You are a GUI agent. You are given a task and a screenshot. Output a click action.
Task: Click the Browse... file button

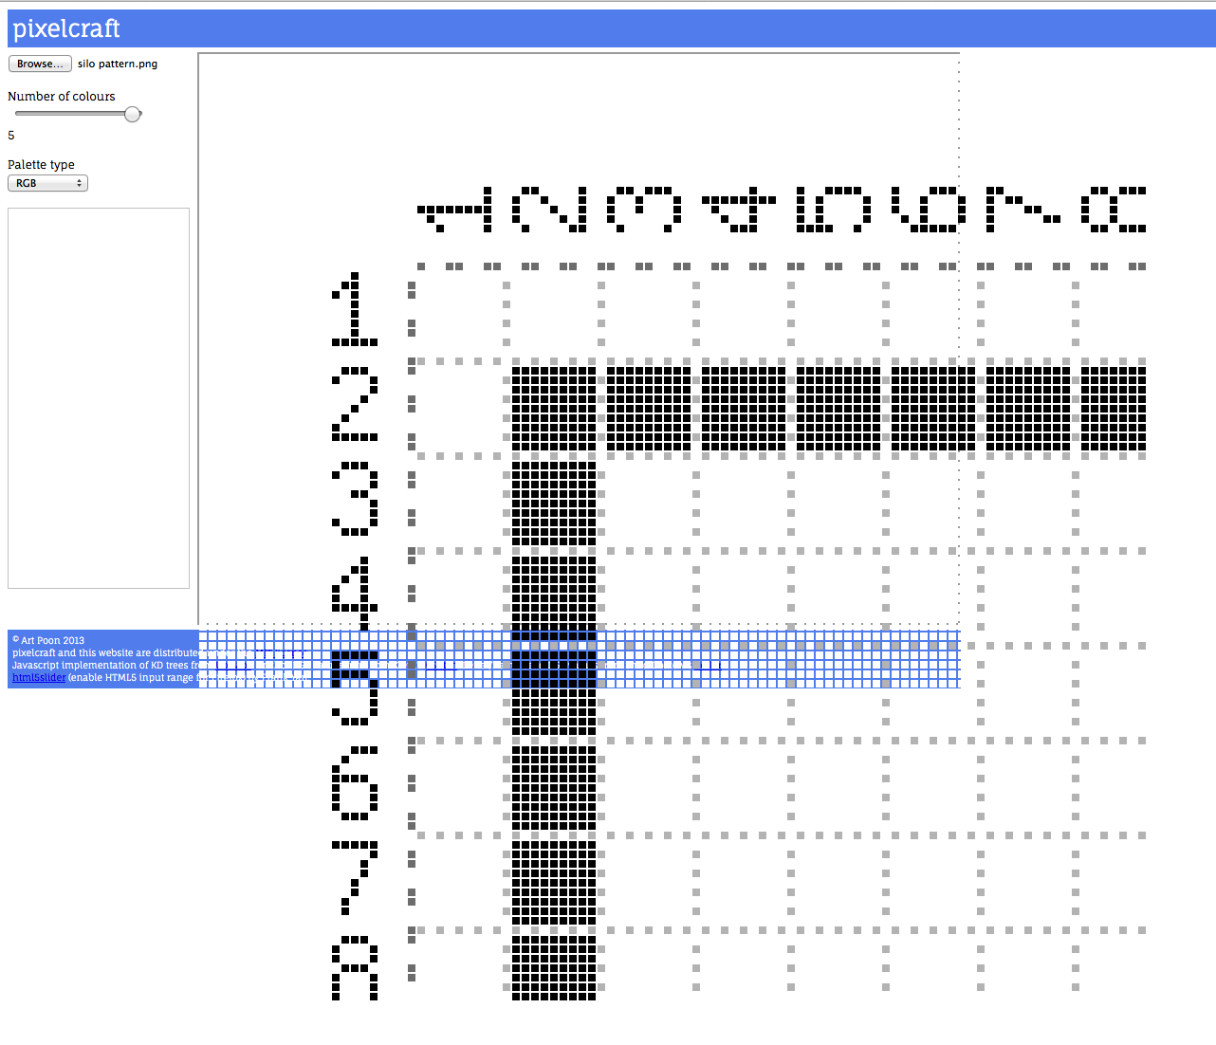click(40, 64)
